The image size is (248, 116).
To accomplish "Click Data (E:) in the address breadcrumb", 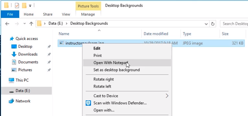I will point(56,24).
